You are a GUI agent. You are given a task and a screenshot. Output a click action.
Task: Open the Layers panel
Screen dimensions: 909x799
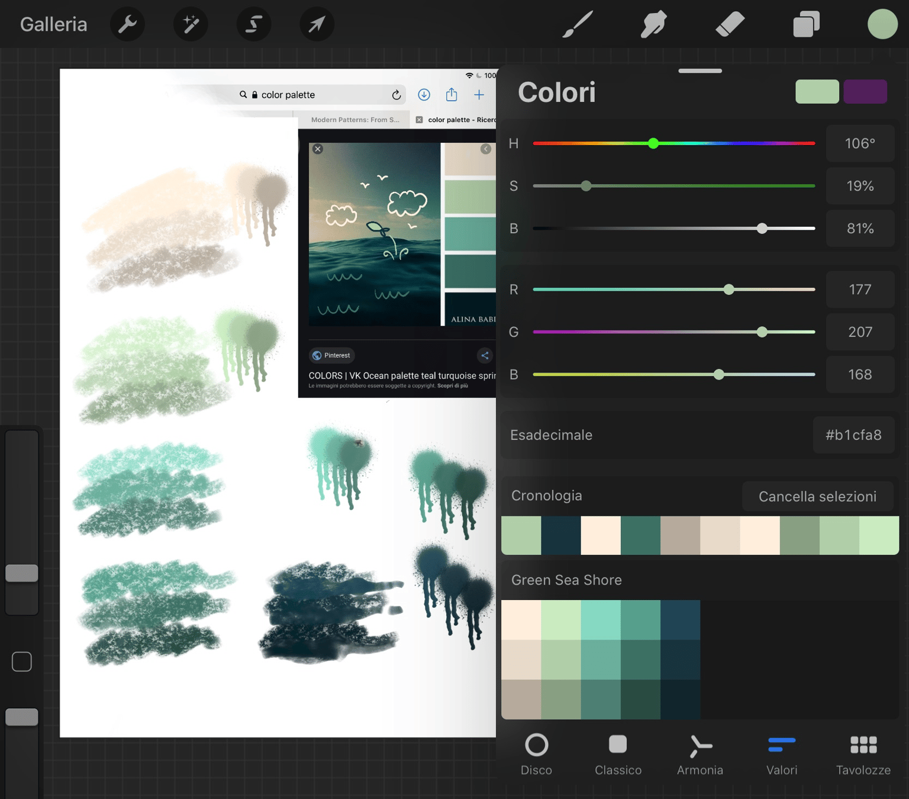coord(806,24)
